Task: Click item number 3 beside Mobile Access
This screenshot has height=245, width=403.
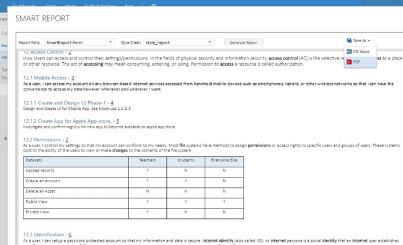Action: point(73,78)
